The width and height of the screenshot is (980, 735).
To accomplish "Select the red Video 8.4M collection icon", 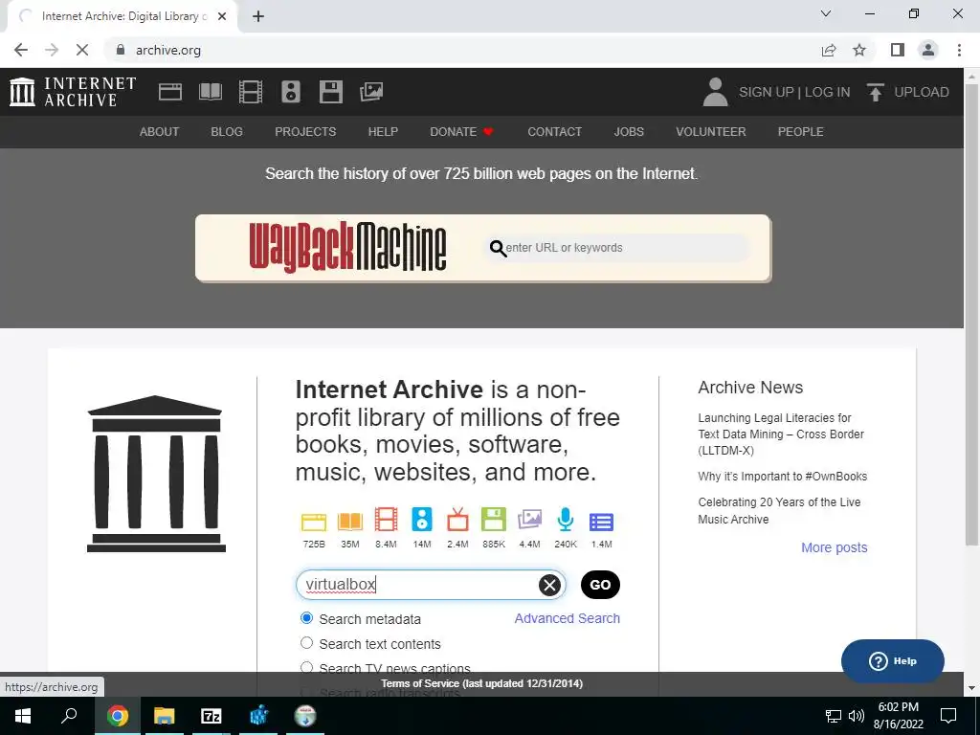I will coord(386,520).
